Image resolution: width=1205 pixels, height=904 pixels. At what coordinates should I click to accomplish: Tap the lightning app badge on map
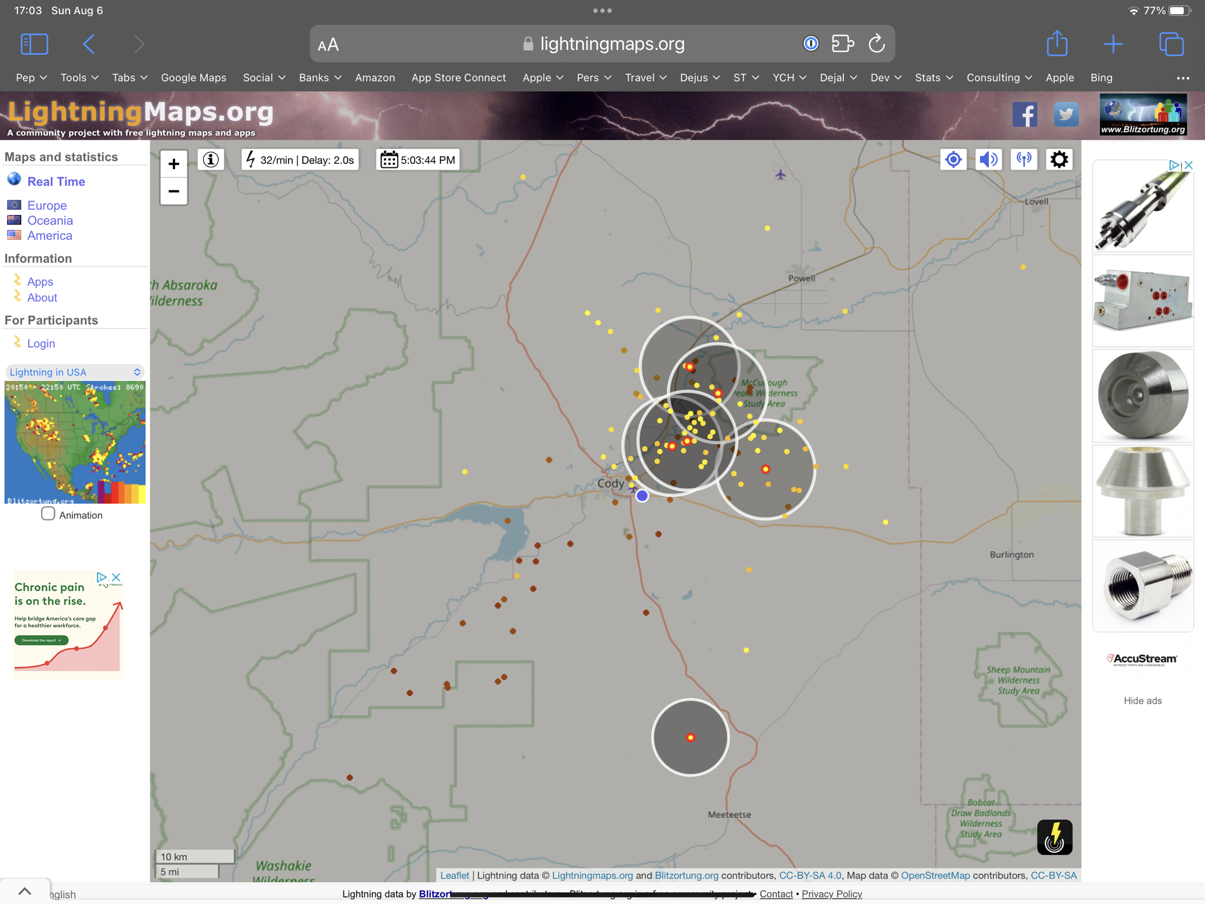[1054, 837]
